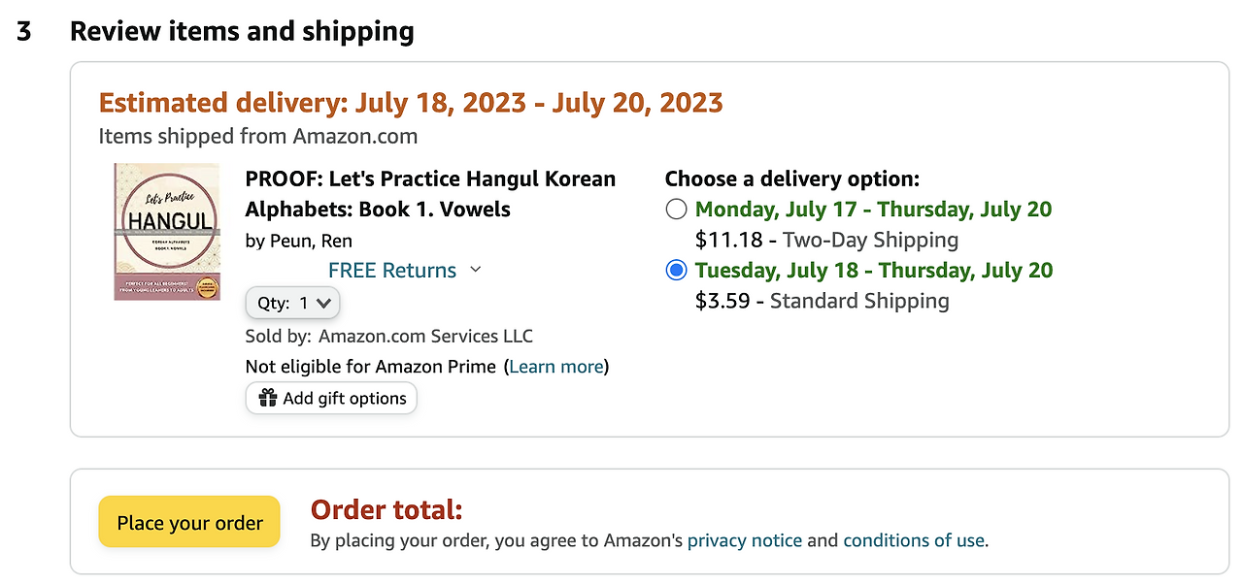Open the conditions of use link
Viewport: 1243px width, 584px height.
[913, 540]
